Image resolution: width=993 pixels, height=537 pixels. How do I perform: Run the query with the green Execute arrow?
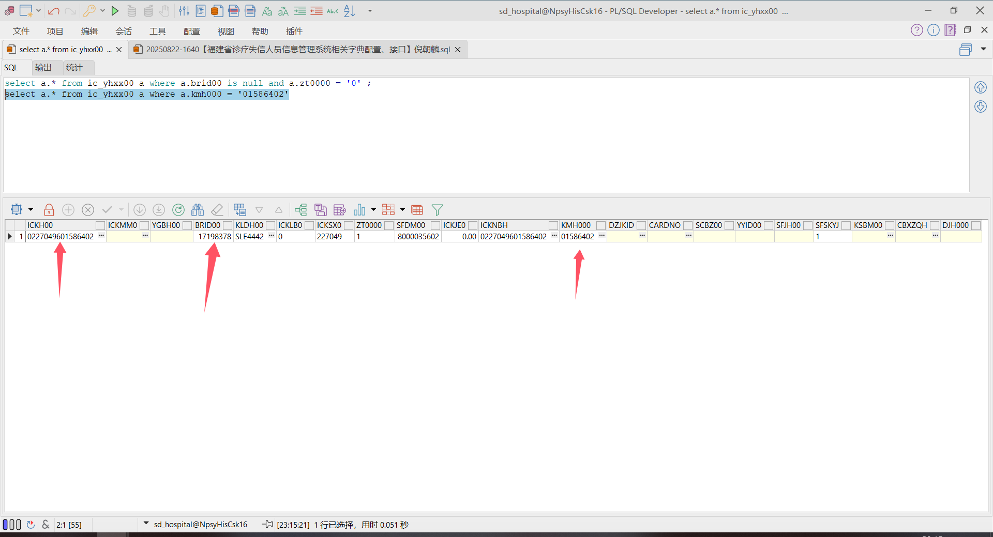pos(115,11)
